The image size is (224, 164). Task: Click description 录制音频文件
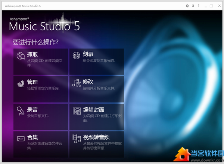(38, 116)
